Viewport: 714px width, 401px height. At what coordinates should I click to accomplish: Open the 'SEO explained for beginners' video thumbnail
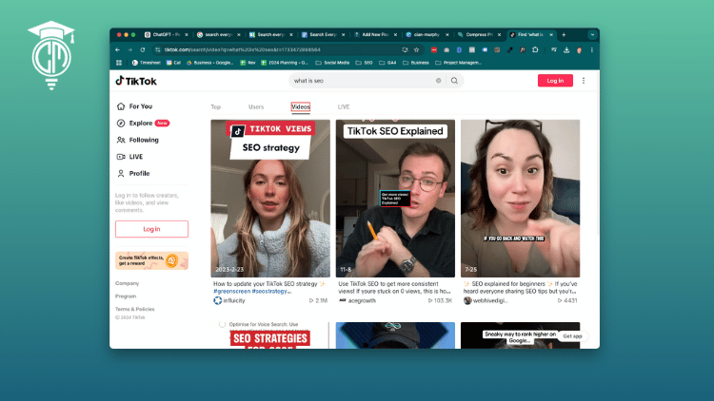point(521,199)
